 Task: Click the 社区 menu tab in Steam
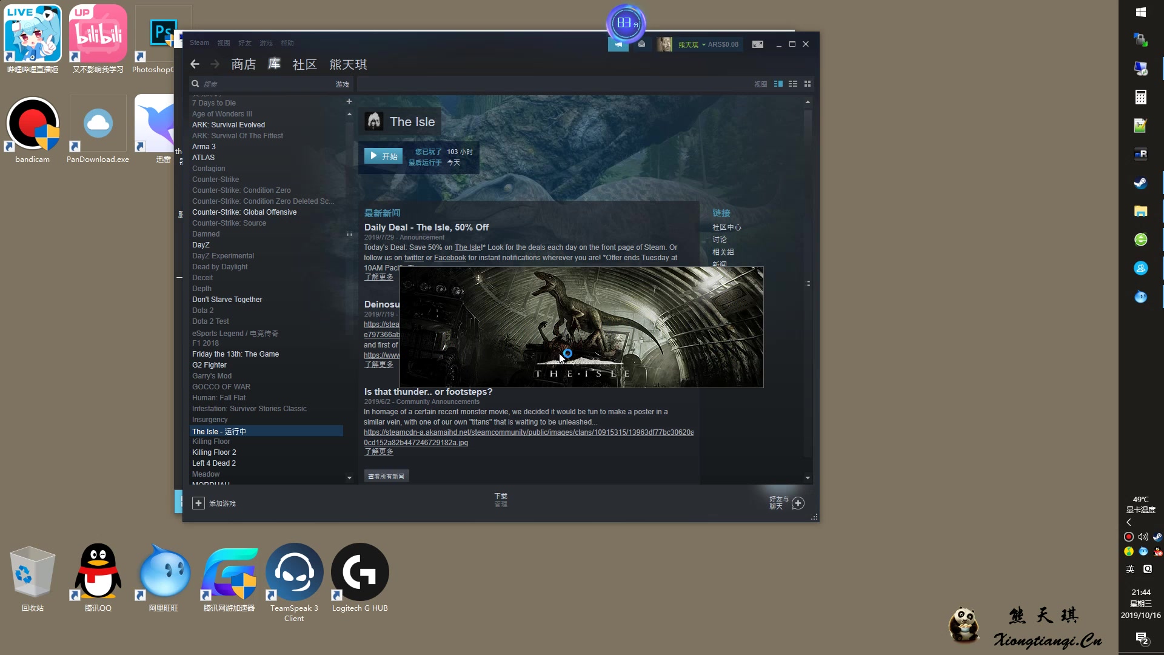[x=304, y=64]
